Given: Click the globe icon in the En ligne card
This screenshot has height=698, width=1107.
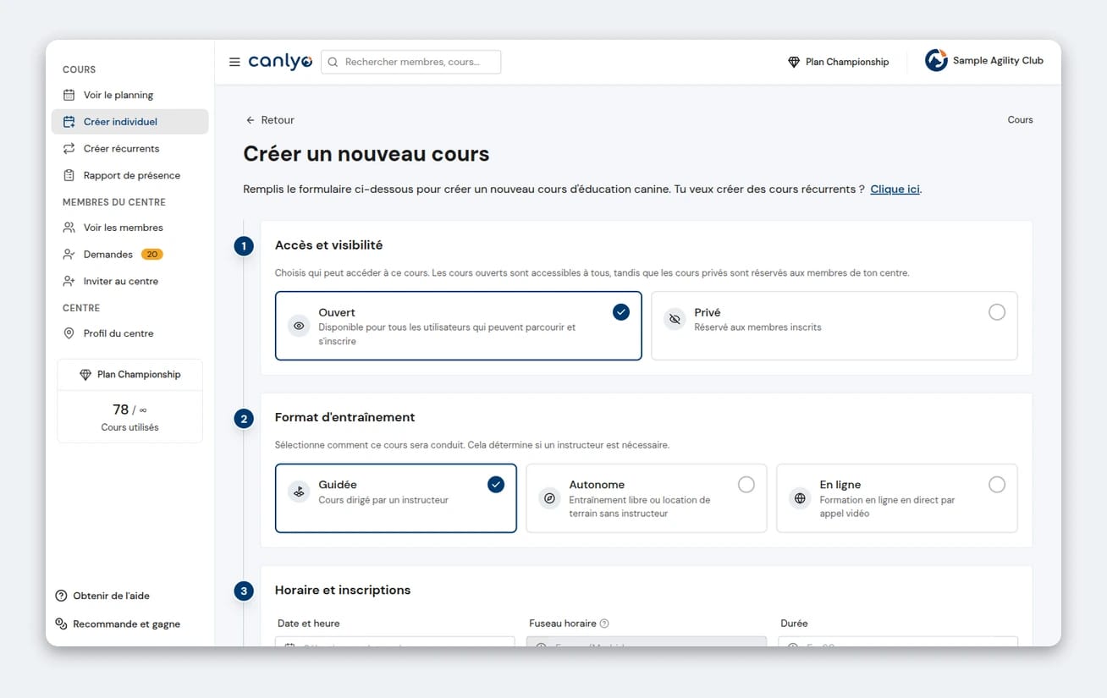Looking at the screenshot, I should click(x=800, y=498).
